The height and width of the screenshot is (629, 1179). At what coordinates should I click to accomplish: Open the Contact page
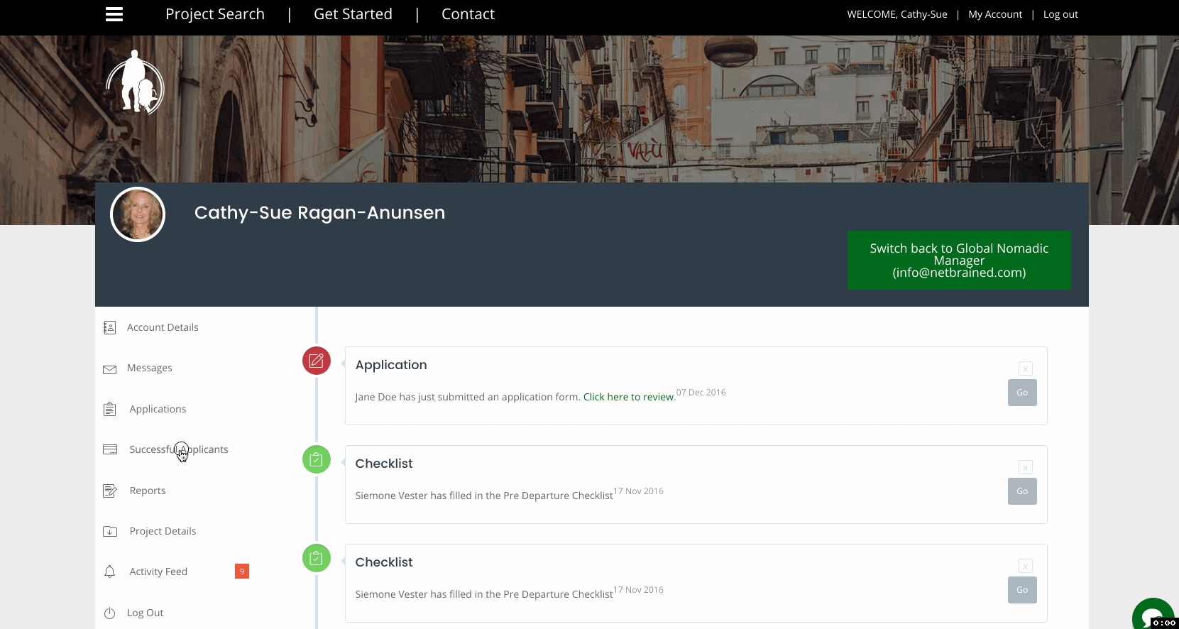[468, 14]
